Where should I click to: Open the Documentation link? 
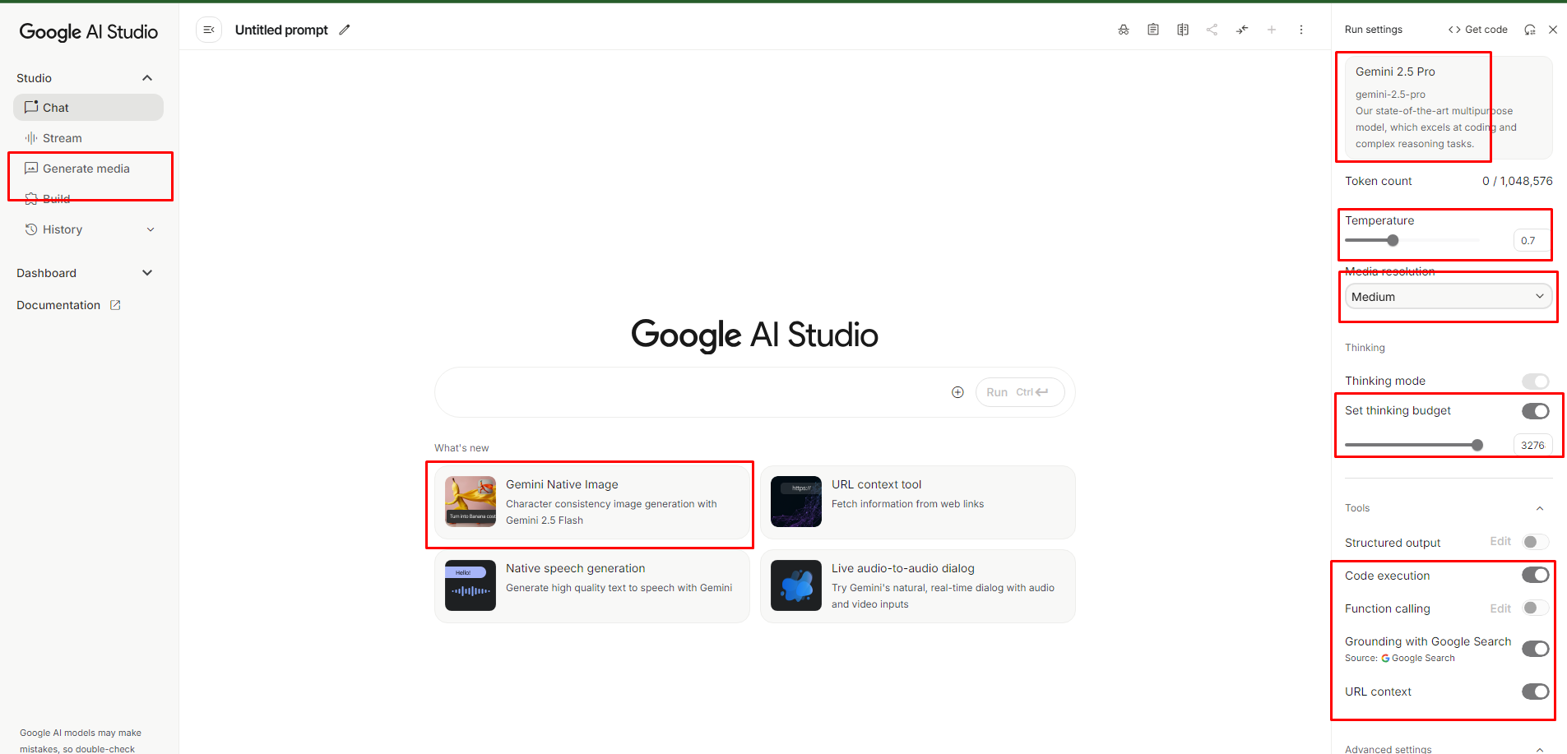pyautogui.click(x=58, y=305)
